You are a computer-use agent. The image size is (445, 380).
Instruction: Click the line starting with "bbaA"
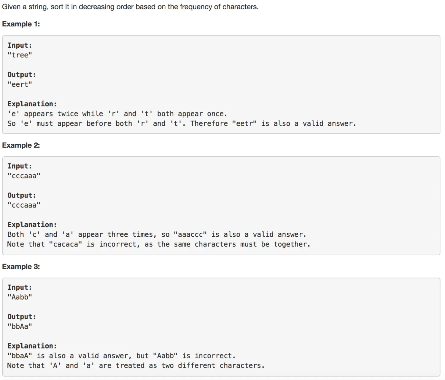pyautogui.click(x=121, y=356)
